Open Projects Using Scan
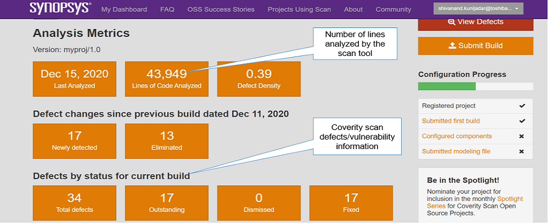 (x=299, y=9)
